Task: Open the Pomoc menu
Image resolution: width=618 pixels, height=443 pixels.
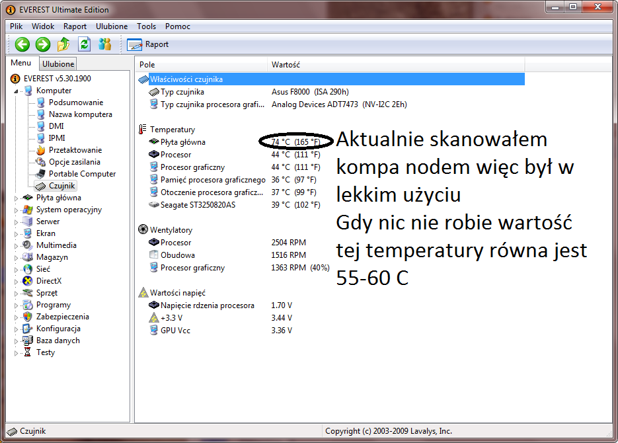Action: (177, 26)
